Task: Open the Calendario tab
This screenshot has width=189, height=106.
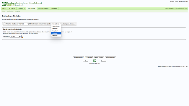Action: [21, 9]
